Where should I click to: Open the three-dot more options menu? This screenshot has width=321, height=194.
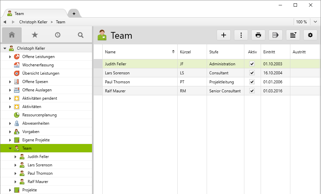click(241, 35)
